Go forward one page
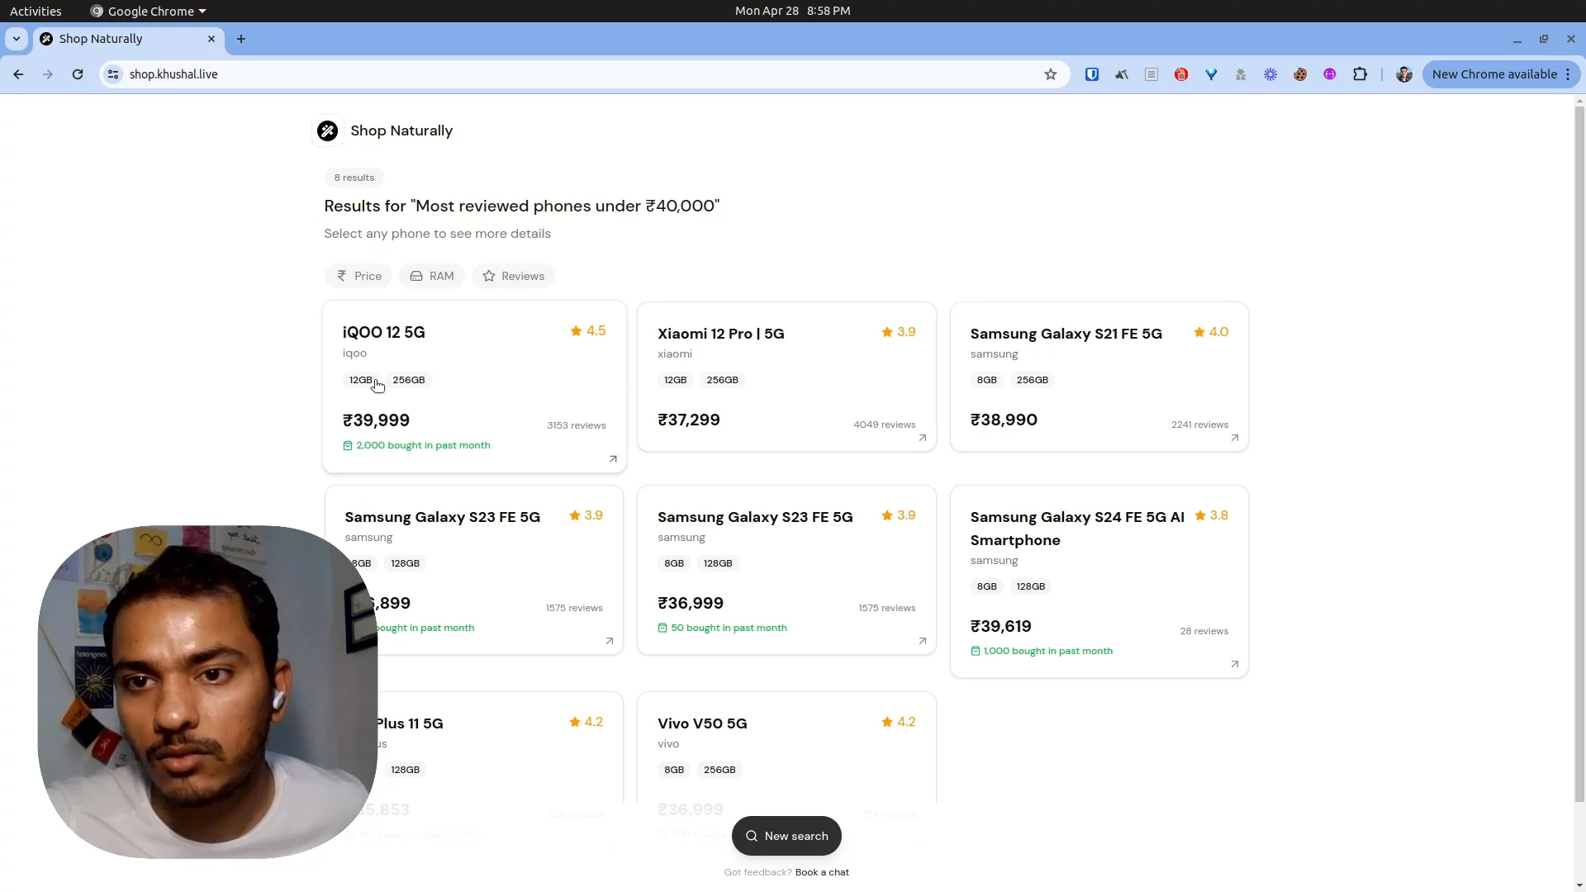This screenshot has width=1586, height=892. click(48, 74)
